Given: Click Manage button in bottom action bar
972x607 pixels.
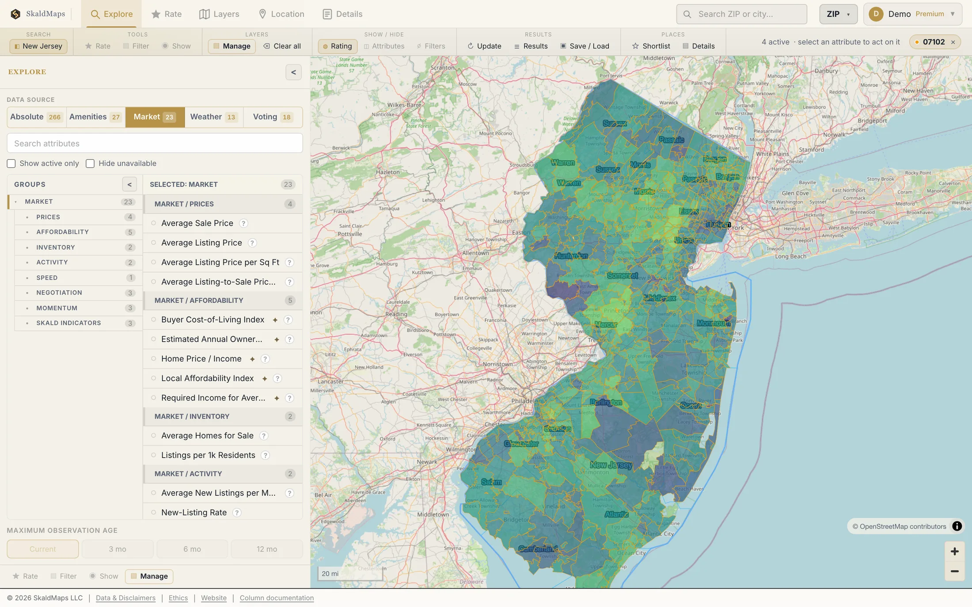Looking at the screenshot, I should [149, 576].
